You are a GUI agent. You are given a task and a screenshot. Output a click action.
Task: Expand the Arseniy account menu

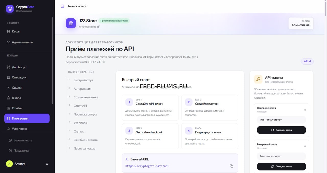click(47, 164)
